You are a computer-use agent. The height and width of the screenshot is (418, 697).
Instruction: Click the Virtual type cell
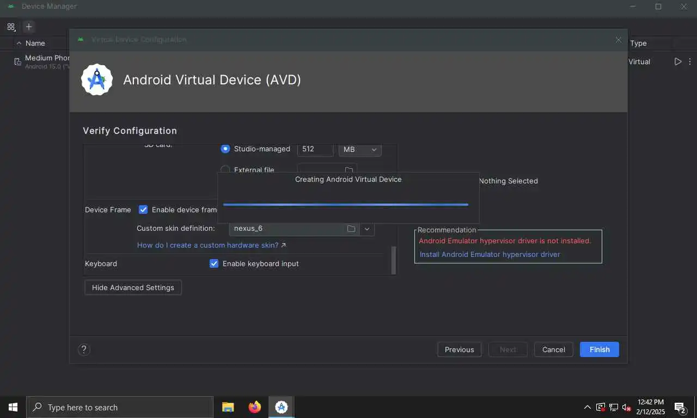pyautogui.click(x=639, y=62)
